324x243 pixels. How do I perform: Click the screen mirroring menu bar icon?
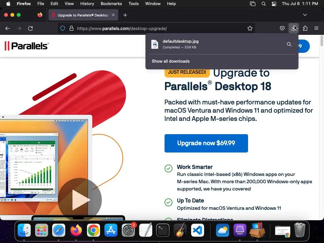pyautogui.click(x=252, y=4)
